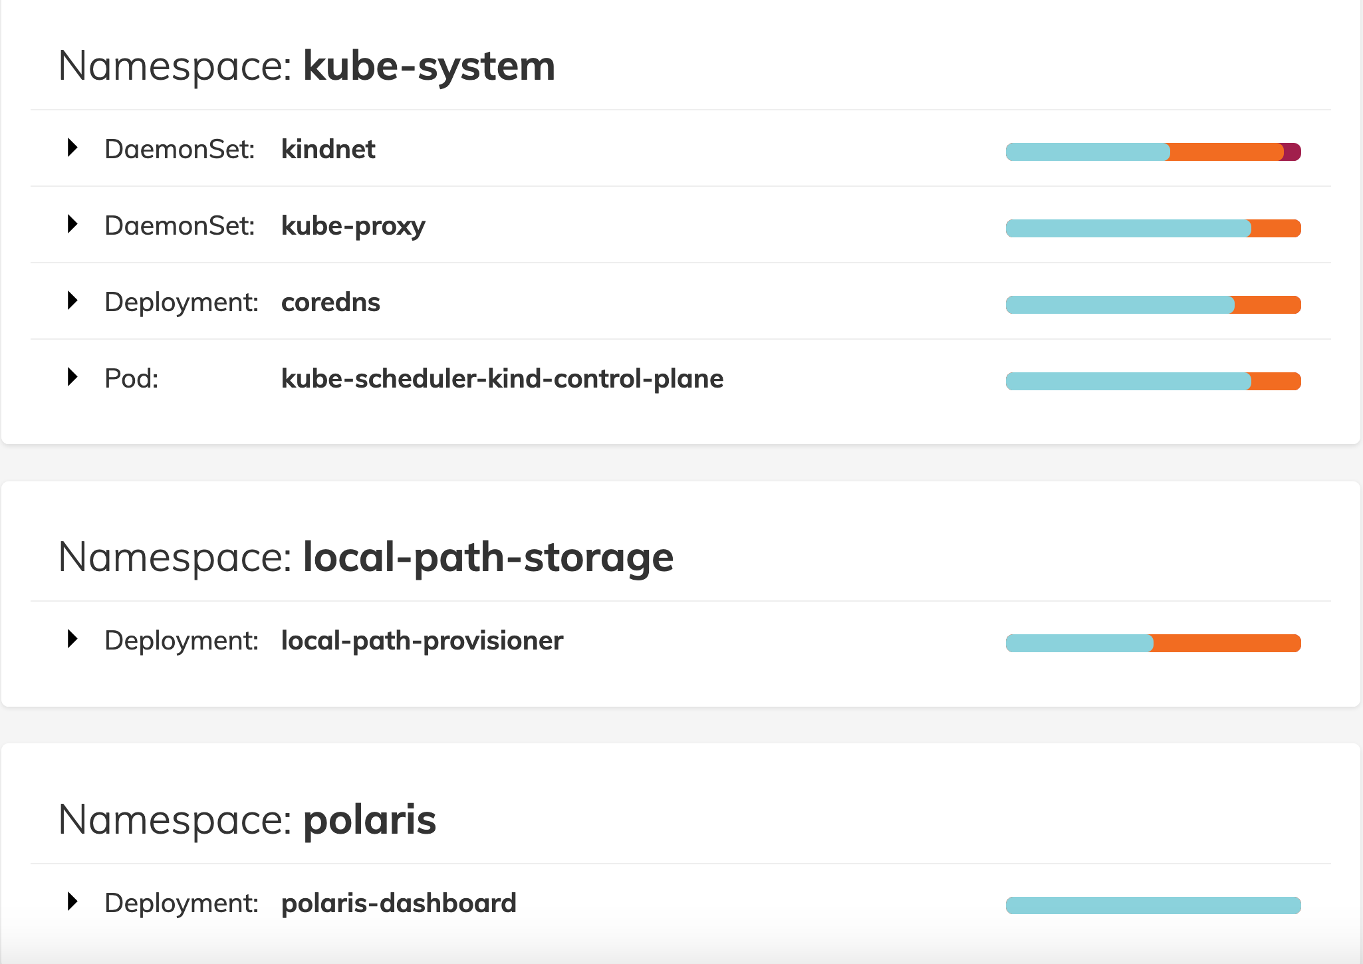Viewport: 1363px width, 964px height.
Task: Expand the kindnet DaemonSet row
Action: [x=72, y=148]
